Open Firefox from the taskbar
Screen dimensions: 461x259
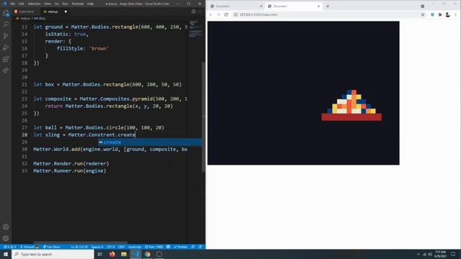(112, 254)
